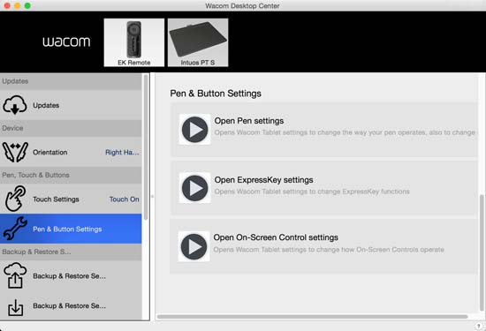Screen dimensions: 486x331
Task: Select the Intuos PT S tablet thumbnail
Action: [x=198, y=42]
